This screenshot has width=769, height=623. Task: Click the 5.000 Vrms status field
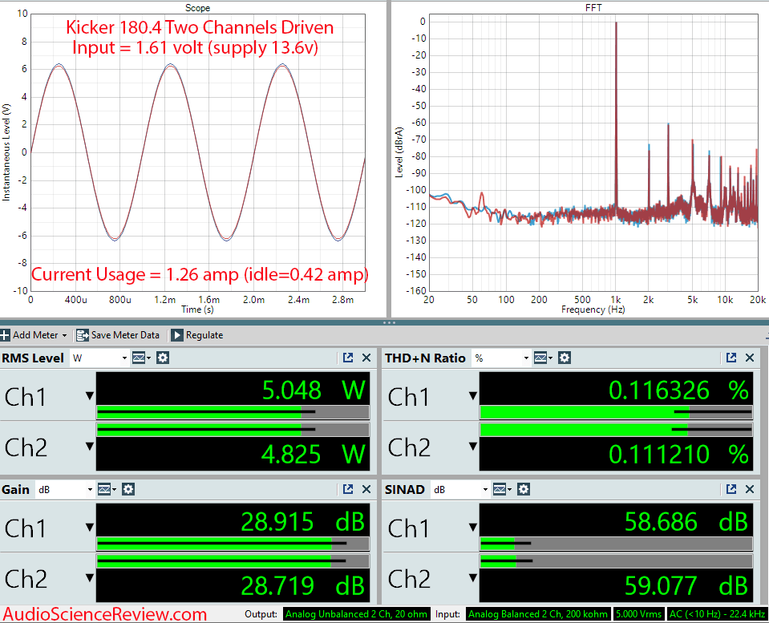tap(639, 614)
